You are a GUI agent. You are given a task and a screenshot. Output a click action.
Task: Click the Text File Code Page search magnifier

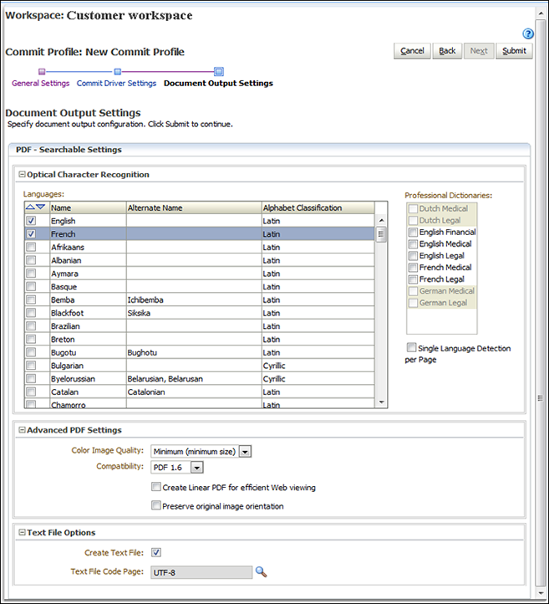coord(262,572)
